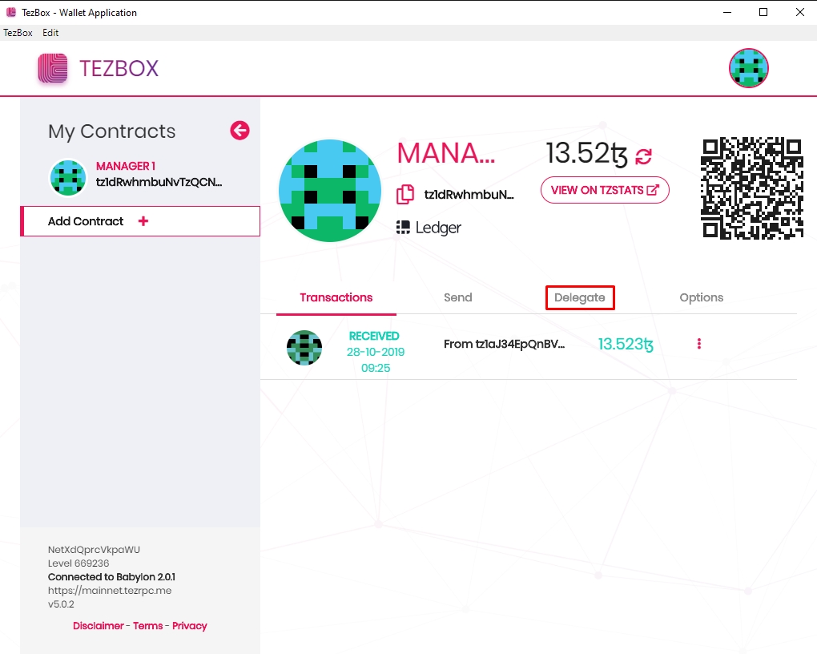Close the TezBox Wallet Application window
The image size is (817, 654).
tap(800, 12)
